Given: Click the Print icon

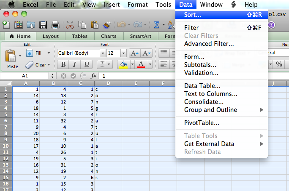Looking at the screenshot, I should click(55, 25).
